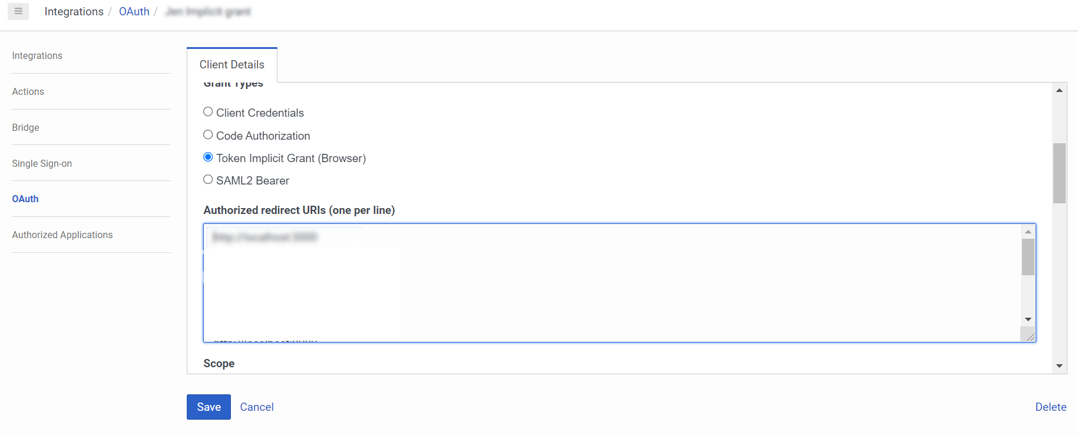
Task: Cancel the client edits
Action: [257, 407]
